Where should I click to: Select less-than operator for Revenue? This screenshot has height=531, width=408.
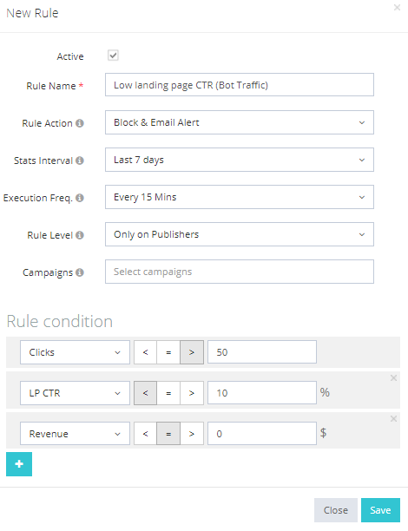pyautogui.click(x=145, y=434)
